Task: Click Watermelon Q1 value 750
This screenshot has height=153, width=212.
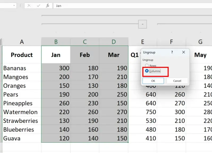Action: pos(143,112)
